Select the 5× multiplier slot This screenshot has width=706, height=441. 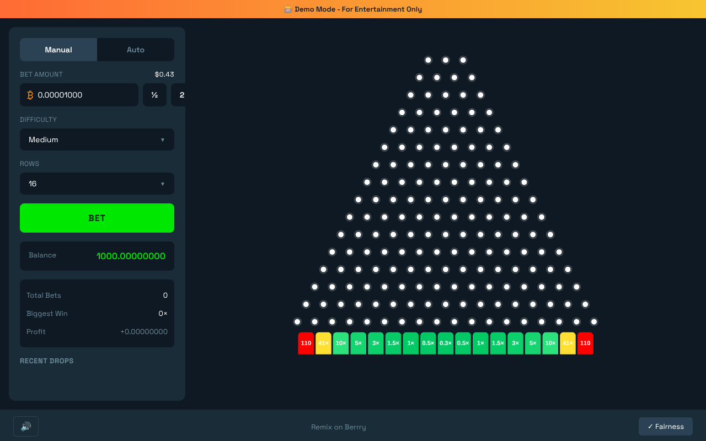(358, 343)
